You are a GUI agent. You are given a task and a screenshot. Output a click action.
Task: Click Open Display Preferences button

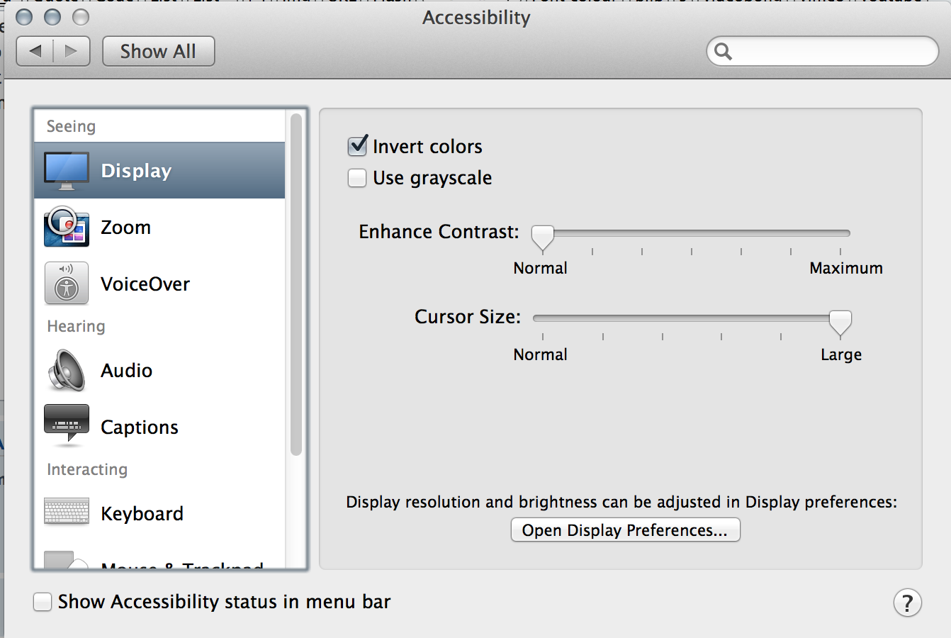(x=625, y=530)
